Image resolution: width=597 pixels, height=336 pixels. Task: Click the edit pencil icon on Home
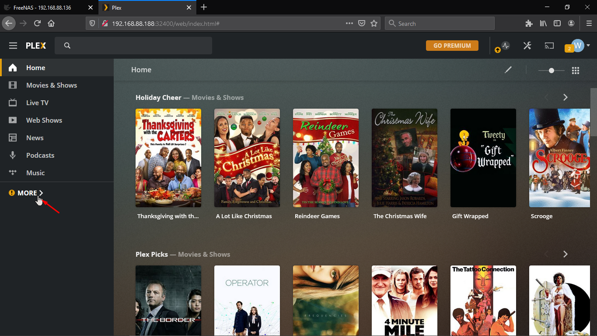(508, 70)
